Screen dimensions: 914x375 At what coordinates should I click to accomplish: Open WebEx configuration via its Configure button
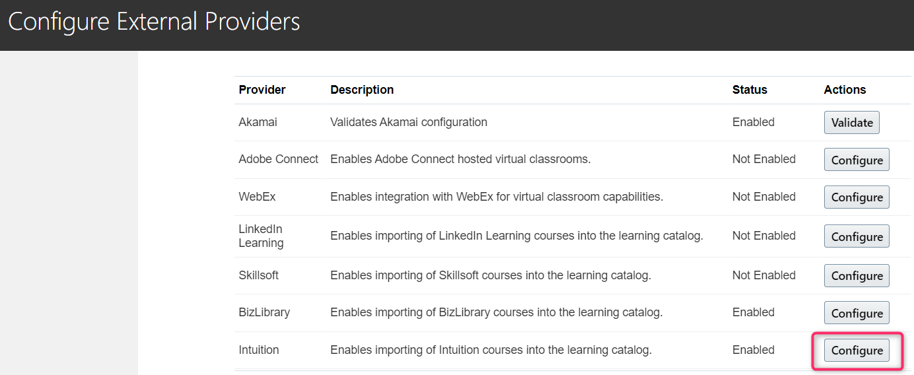coord(857,197)
